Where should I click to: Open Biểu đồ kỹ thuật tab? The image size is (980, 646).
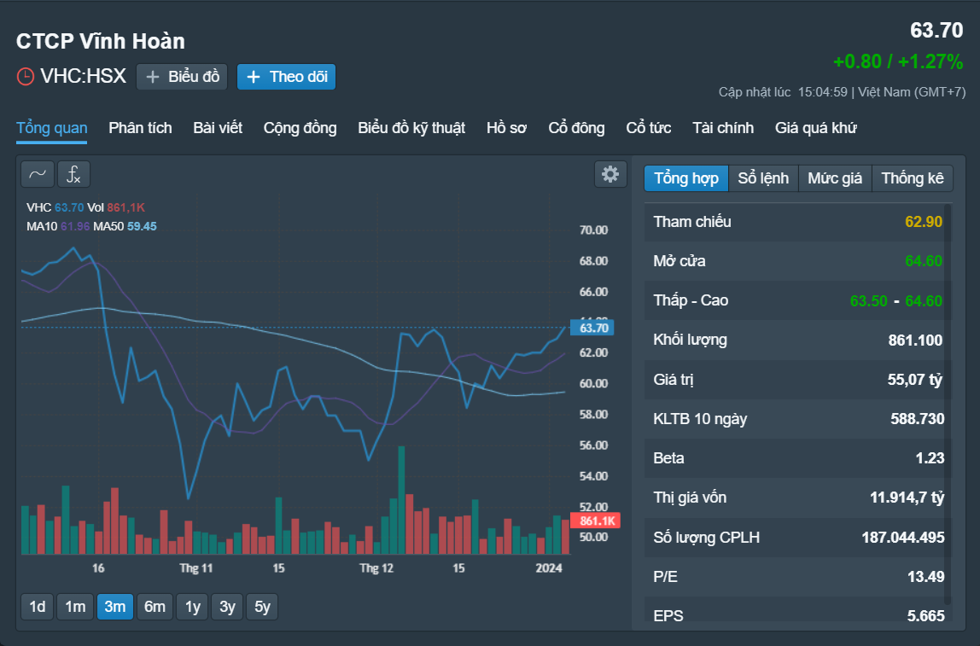coord(411,128)
